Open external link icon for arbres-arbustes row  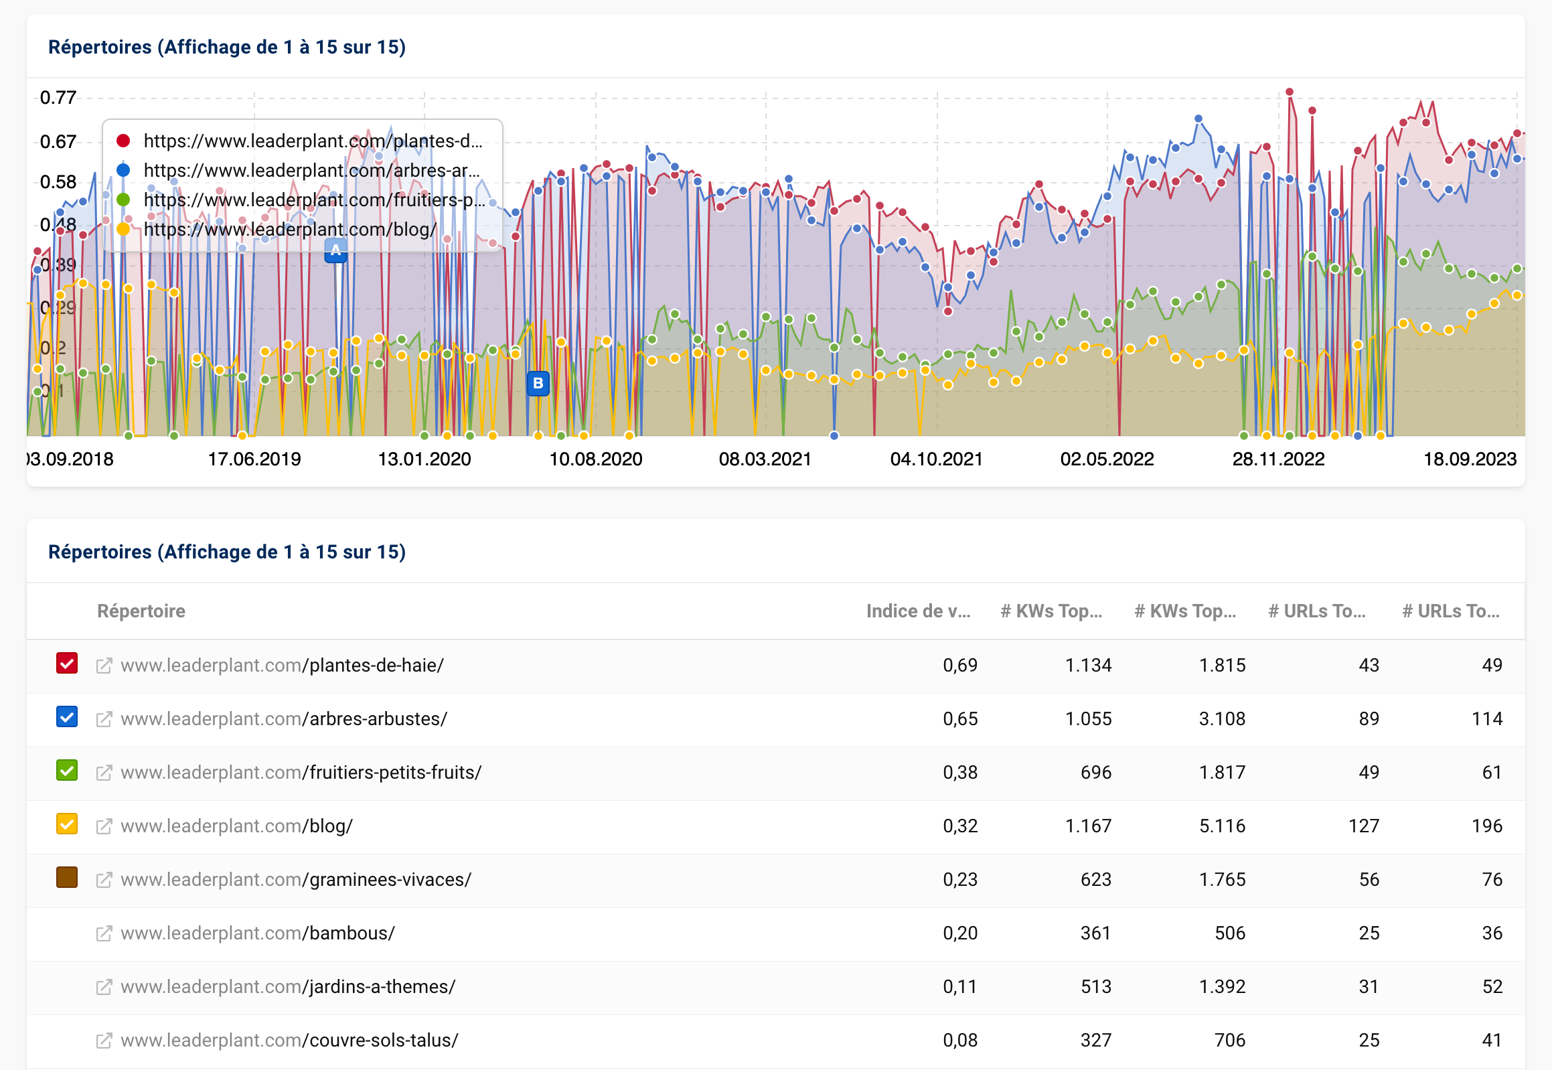pos(104,719)
